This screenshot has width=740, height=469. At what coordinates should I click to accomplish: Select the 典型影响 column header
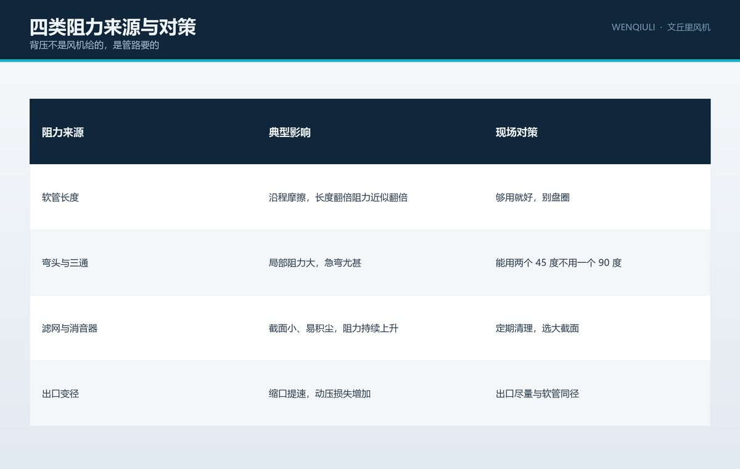[370, 131]
